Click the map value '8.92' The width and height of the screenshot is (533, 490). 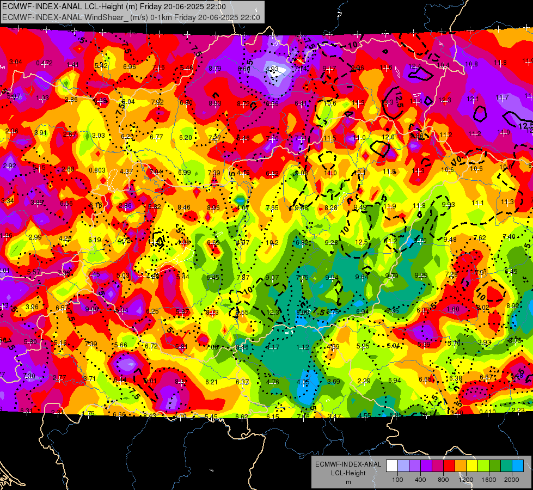tap(513, 305)
